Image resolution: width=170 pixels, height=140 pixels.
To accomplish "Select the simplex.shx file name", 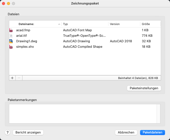I will pyautogui.click(x=24, y=47).
